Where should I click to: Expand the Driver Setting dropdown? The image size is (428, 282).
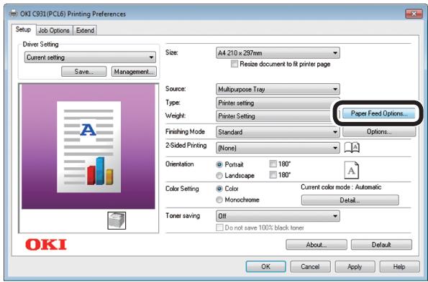coord(90,57)
